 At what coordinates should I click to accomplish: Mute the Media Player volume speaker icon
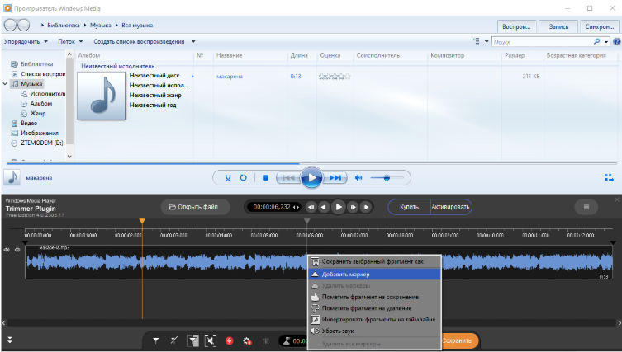click(358, 178)
